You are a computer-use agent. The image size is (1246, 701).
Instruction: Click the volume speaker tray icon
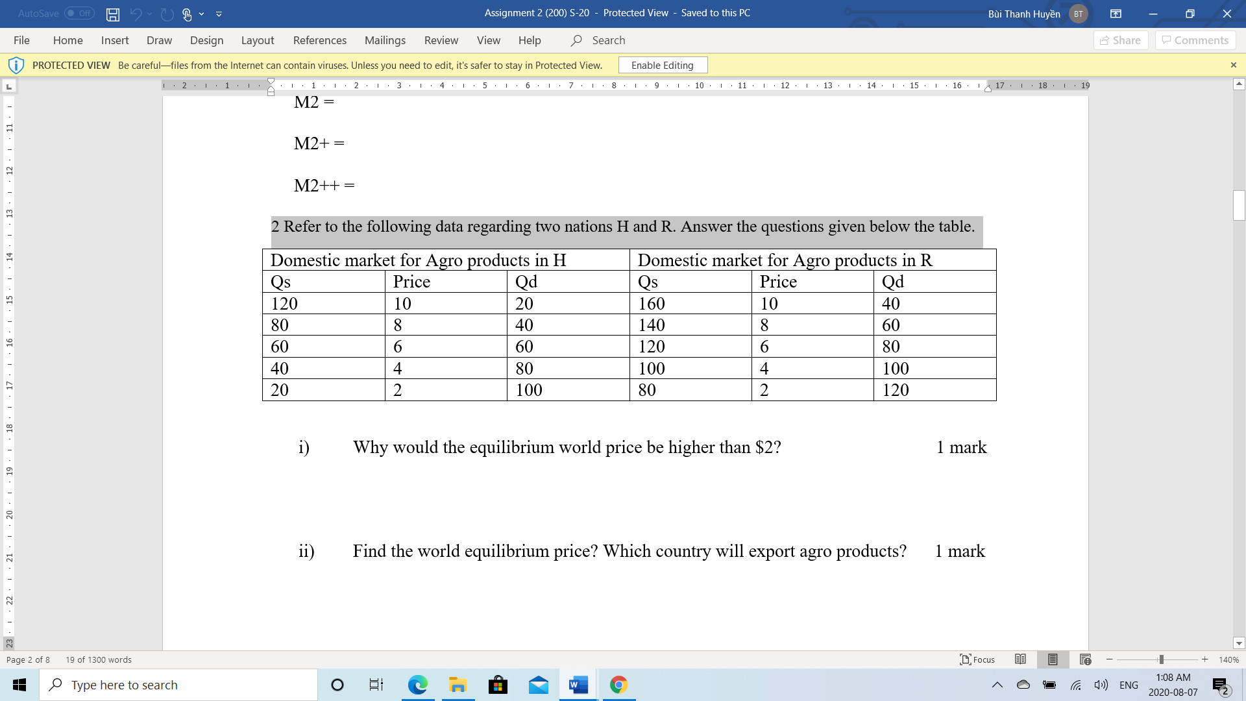point(1101,685)
